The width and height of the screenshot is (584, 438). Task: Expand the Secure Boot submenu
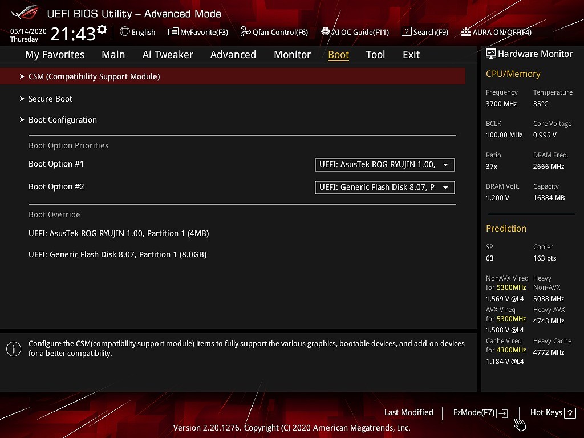coord(50,99)
